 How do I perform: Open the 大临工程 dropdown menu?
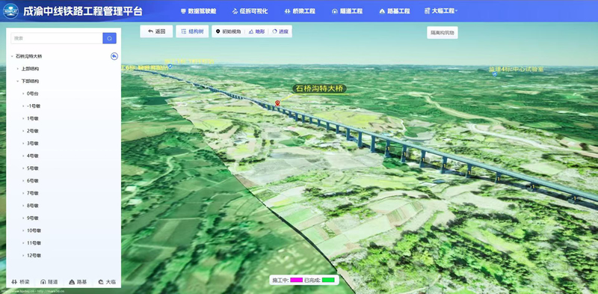[441, 11]
